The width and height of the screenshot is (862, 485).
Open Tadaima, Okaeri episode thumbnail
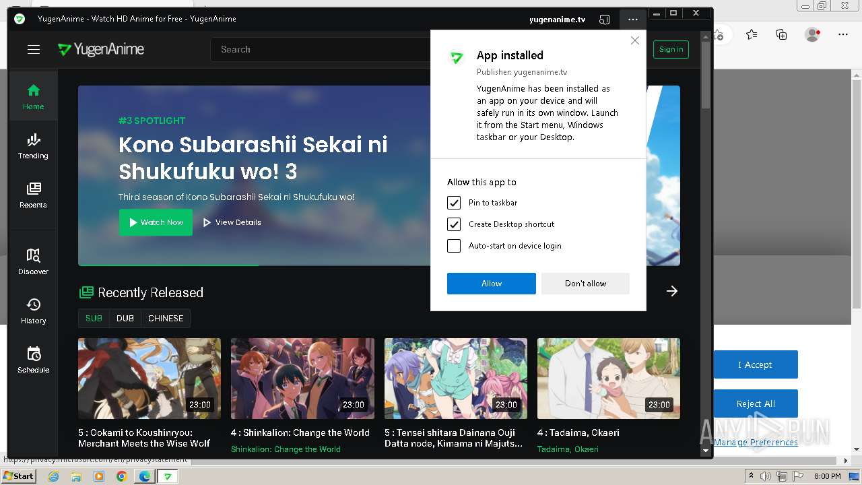click(x=609, y=379)
